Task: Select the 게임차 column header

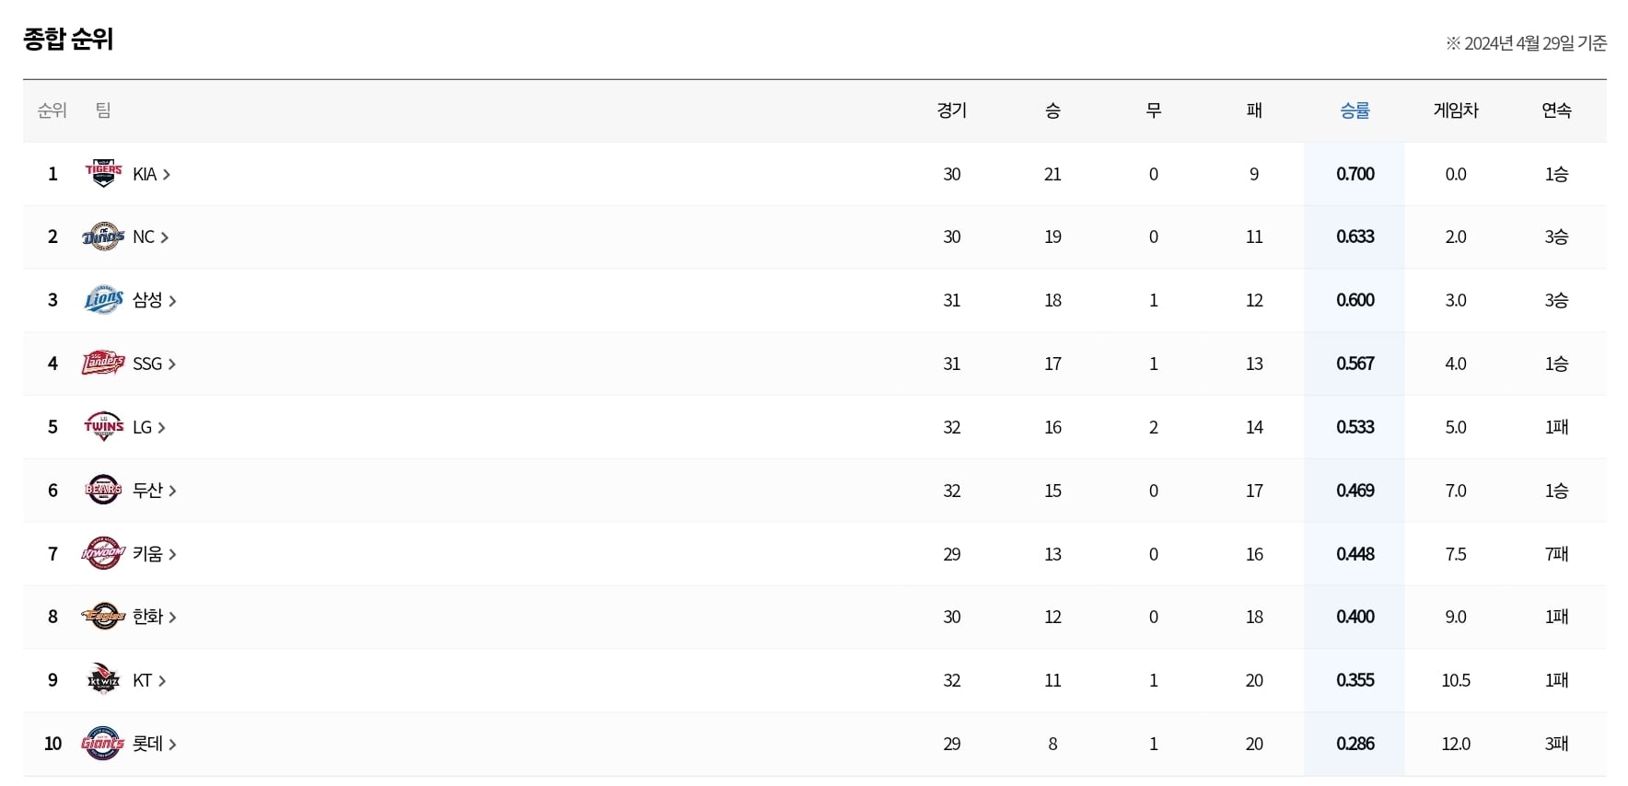Action: (x=1456, y=110)
